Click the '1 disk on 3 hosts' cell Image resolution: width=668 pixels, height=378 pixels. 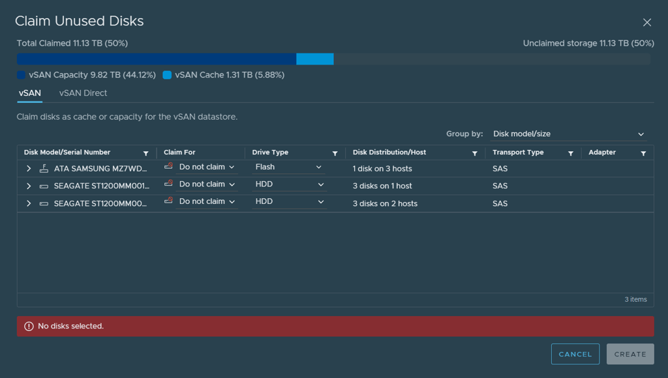pyautogui.click(x=382, y=169)
